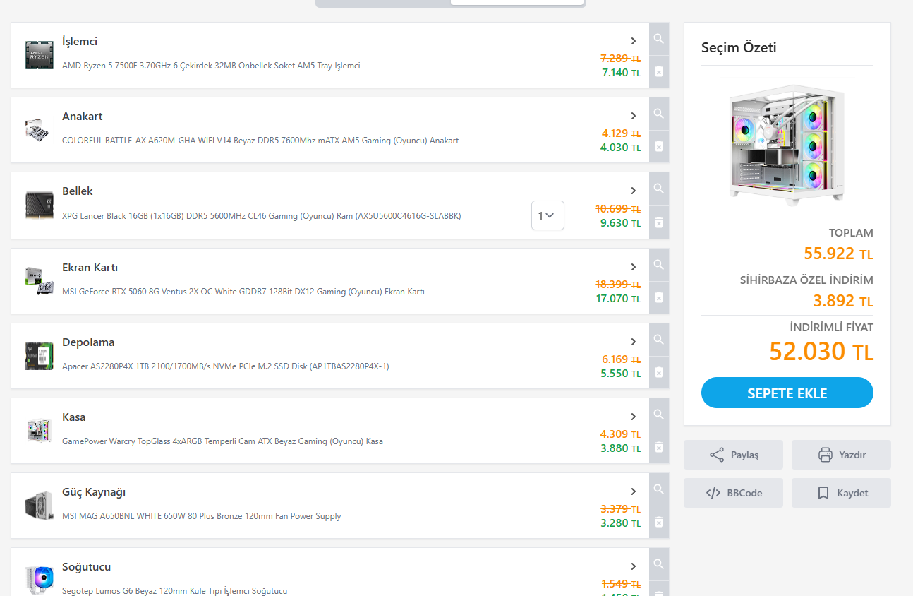Open the Ekran Kartı product thumbnail

tap(40, 281)
